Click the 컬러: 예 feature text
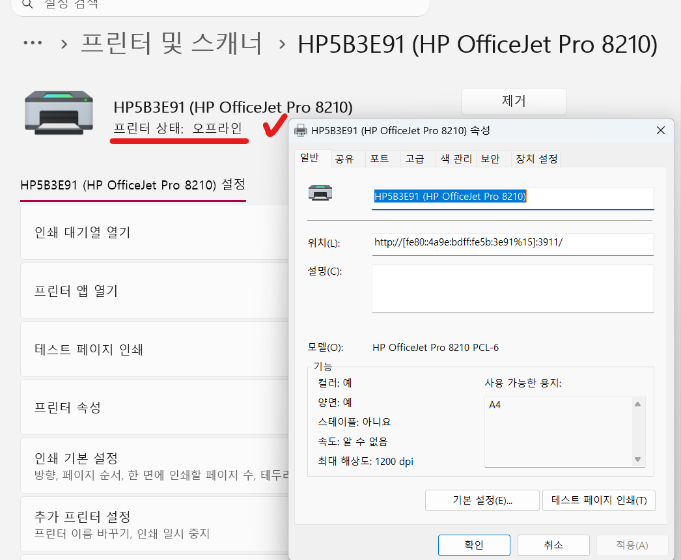The width and height of the screenshot is (681, 560). pos(335,383)
